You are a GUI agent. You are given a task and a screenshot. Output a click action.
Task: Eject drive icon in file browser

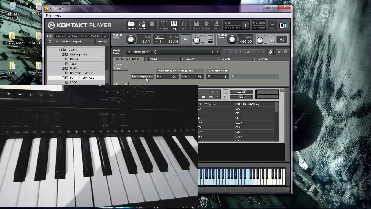pos(57,42)
